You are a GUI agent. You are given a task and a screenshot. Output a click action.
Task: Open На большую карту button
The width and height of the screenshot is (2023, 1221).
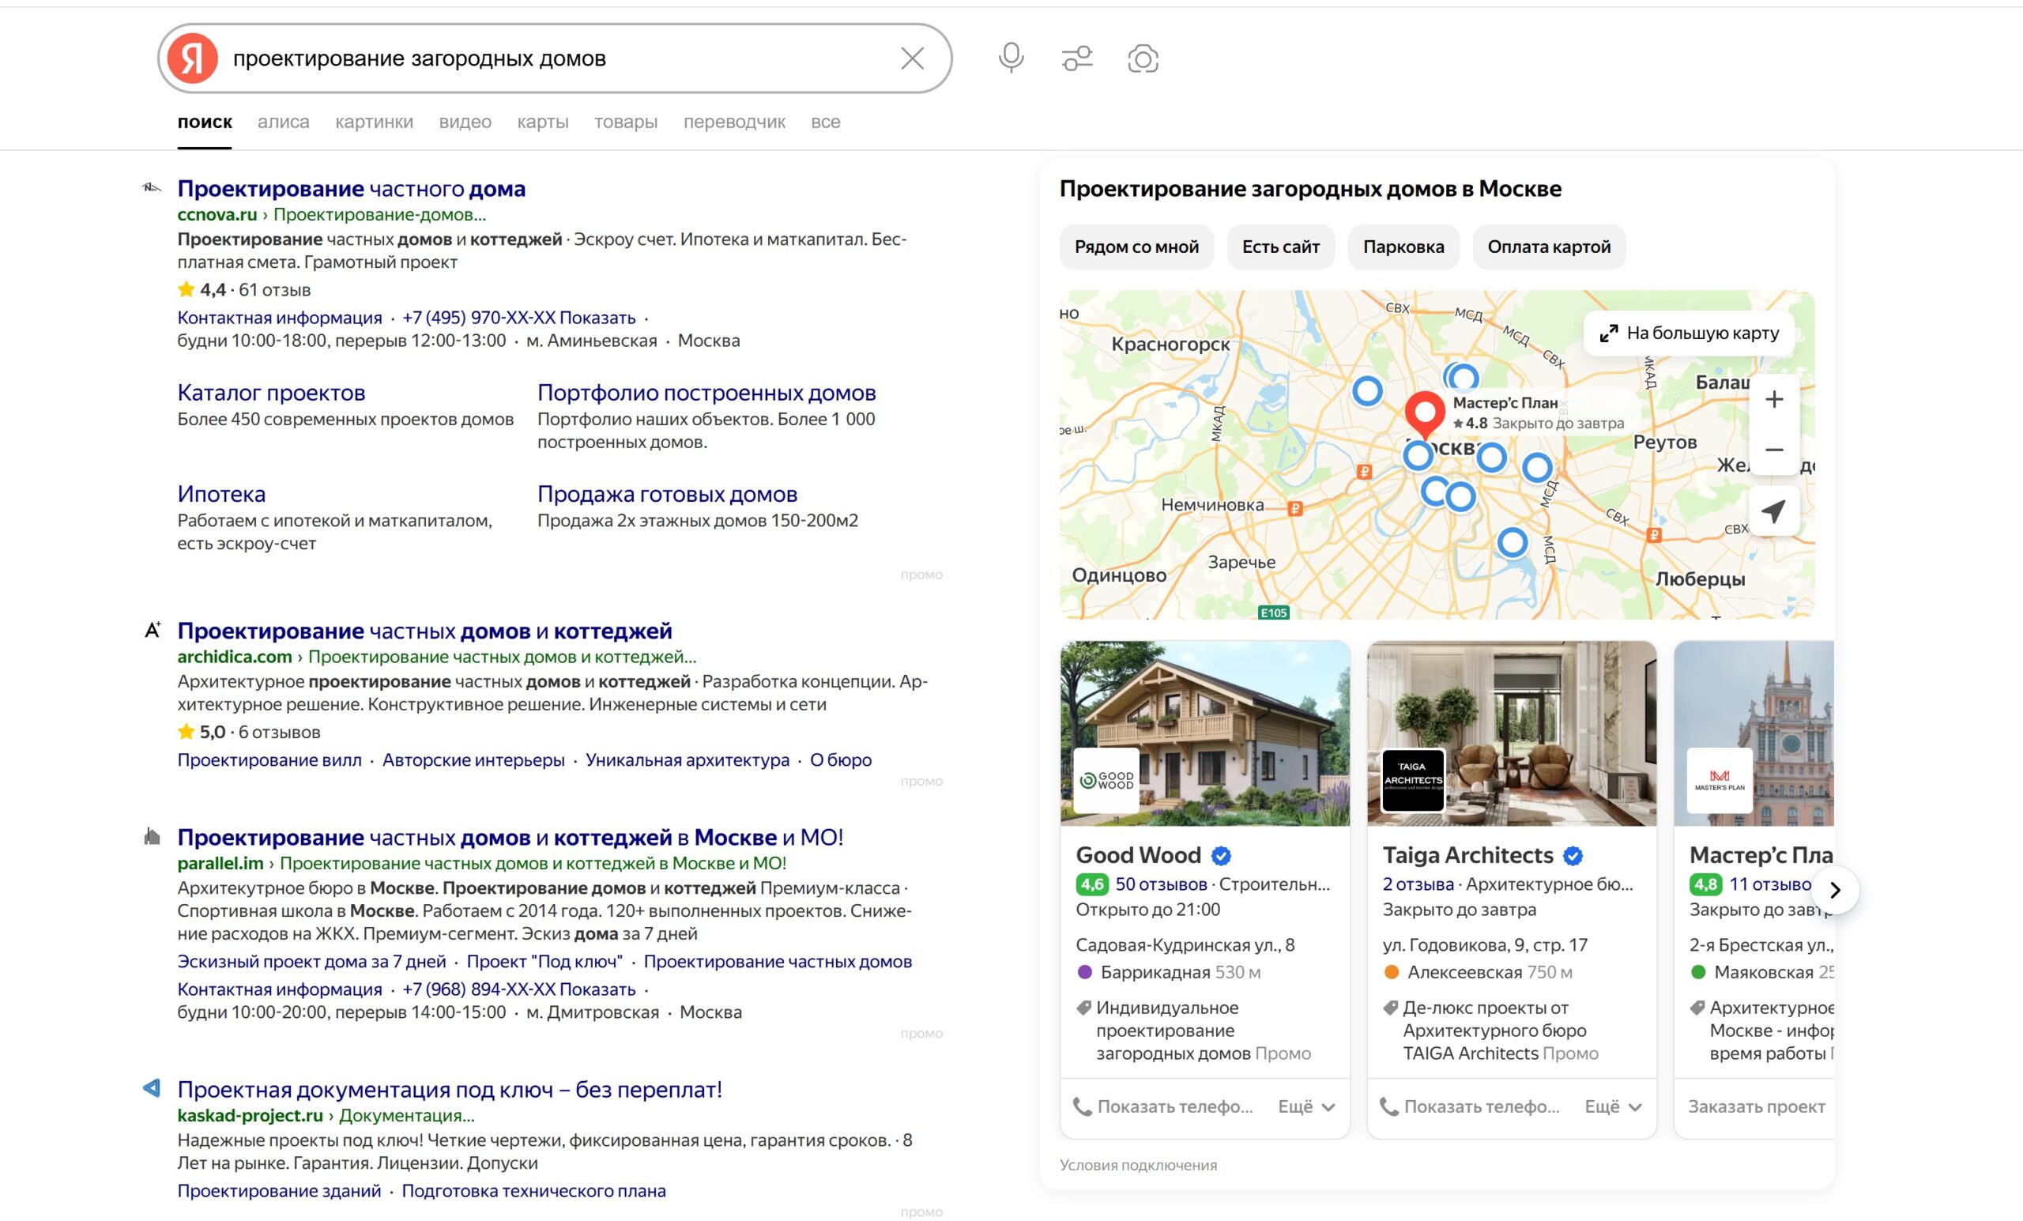[x=1689, y=333]
